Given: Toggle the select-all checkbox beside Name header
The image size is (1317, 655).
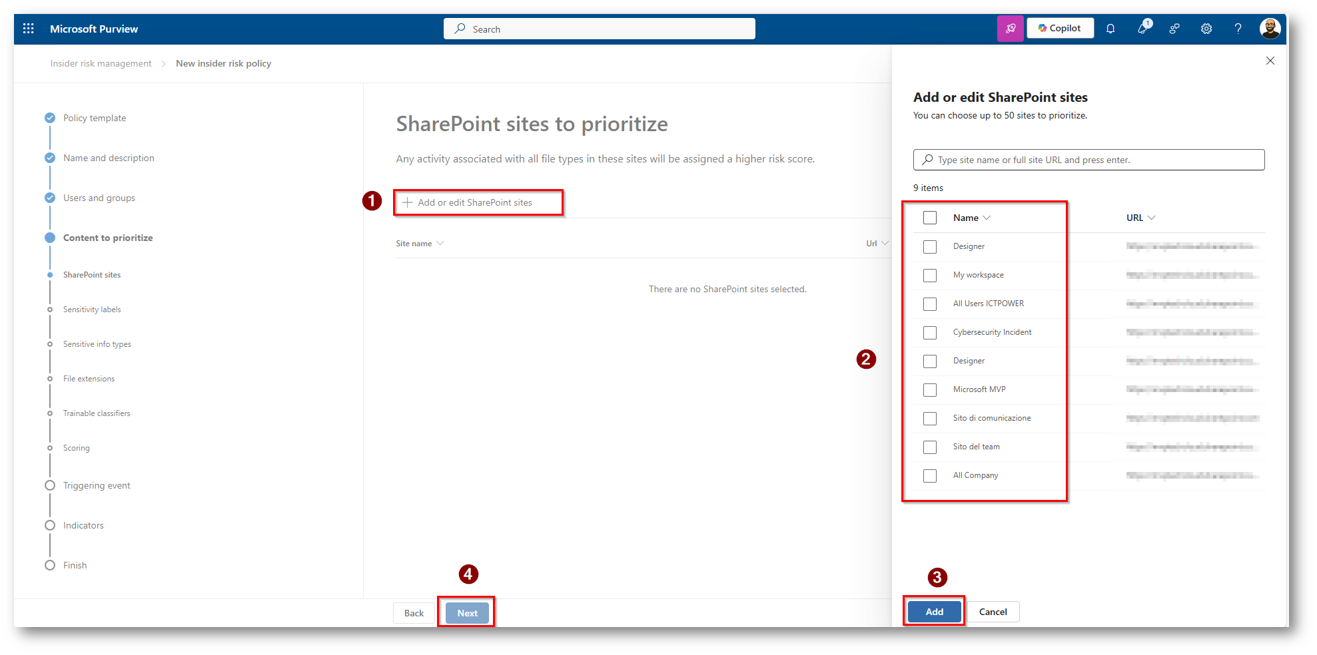Looking at the screenshot, I should coord(930,218).
